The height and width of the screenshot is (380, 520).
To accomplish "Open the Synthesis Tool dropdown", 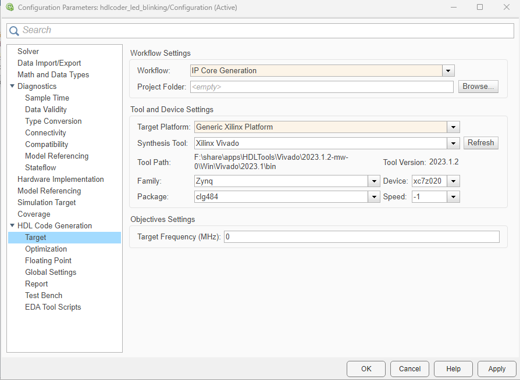I will (453, 143).
